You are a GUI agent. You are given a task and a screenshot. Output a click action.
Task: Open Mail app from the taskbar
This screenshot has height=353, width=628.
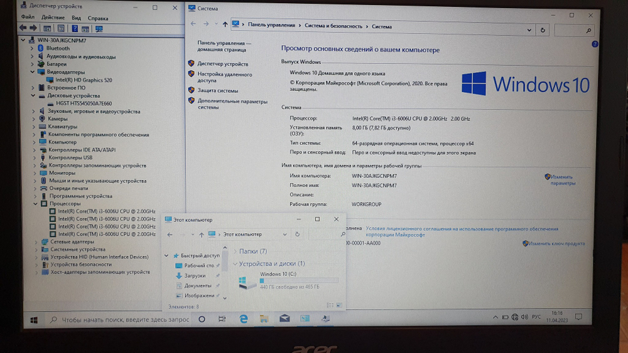(284, 319)
